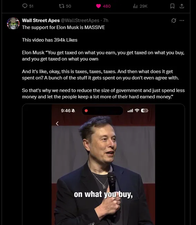Open the post via 7h timestamp
196x225 pixels.
coord(106,20)
